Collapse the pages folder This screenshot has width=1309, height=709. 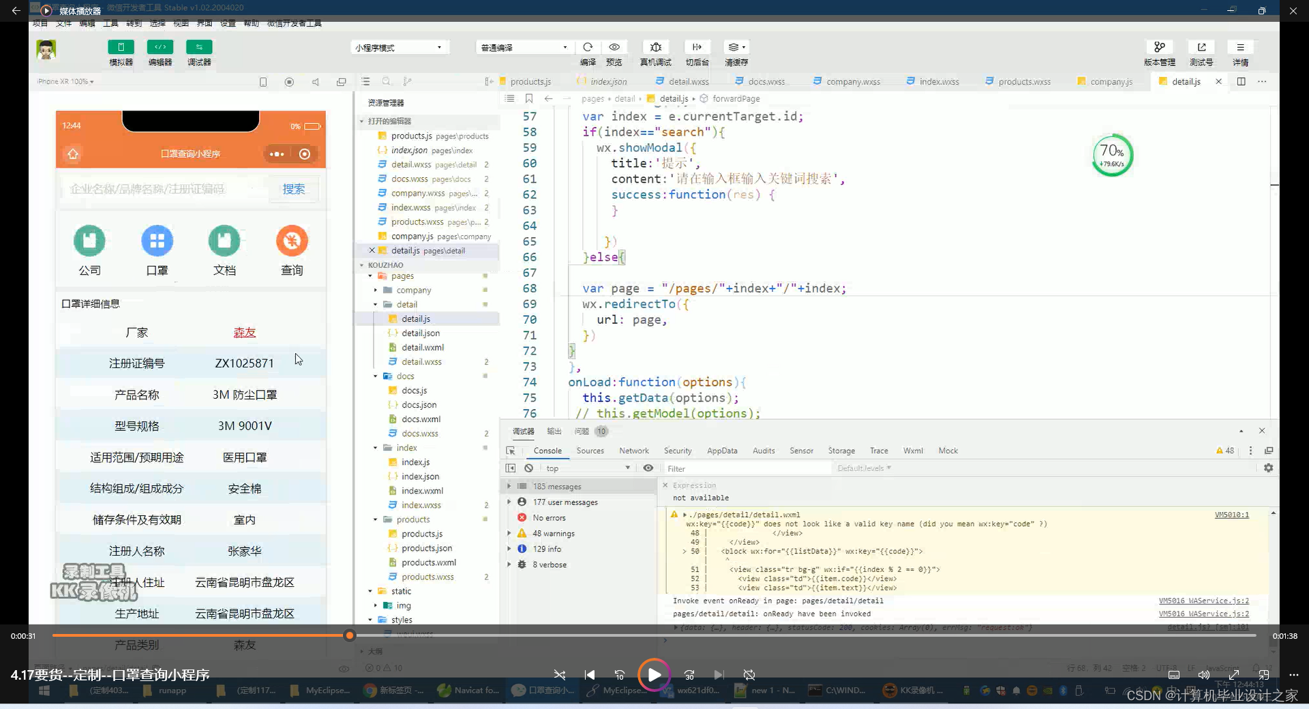pos(370,276)
